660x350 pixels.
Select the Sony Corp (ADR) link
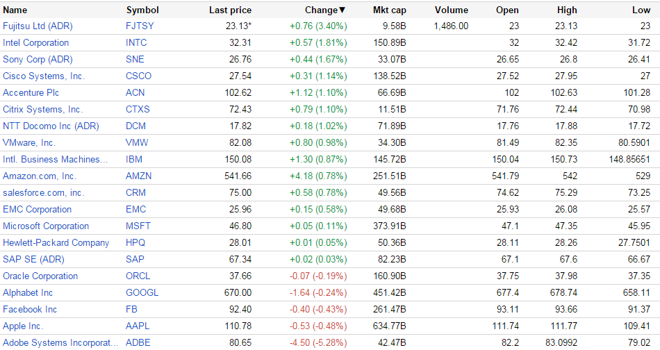pos(38,59)
